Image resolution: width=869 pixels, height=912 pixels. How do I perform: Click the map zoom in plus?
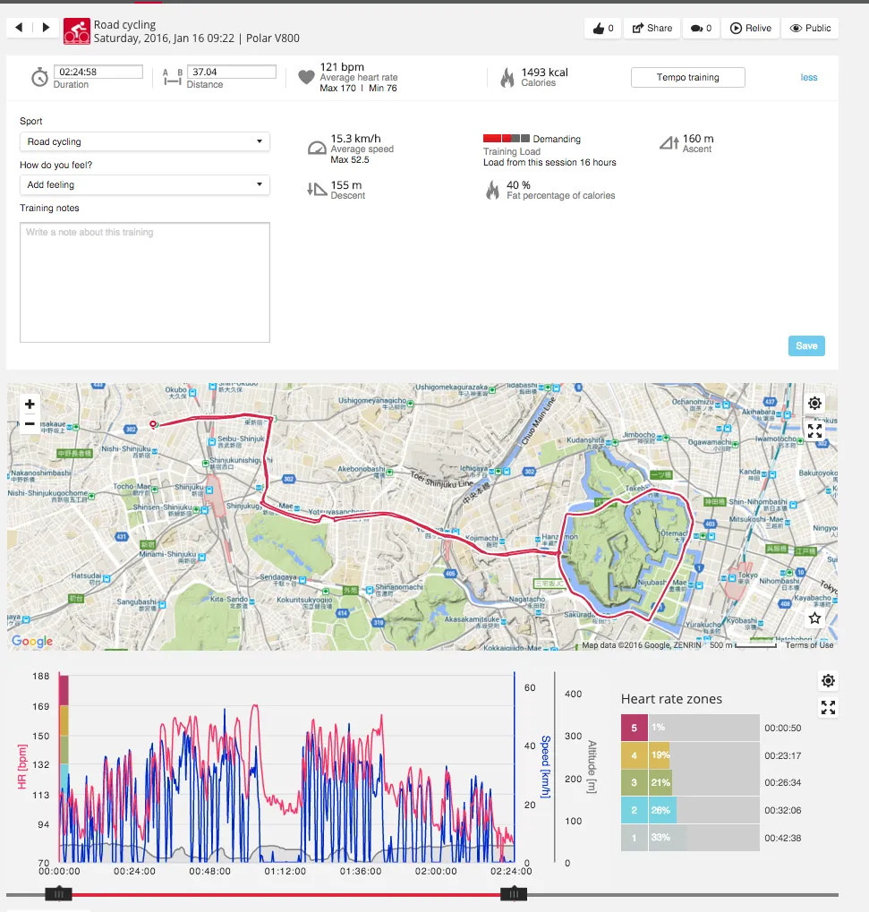point(30,405)
